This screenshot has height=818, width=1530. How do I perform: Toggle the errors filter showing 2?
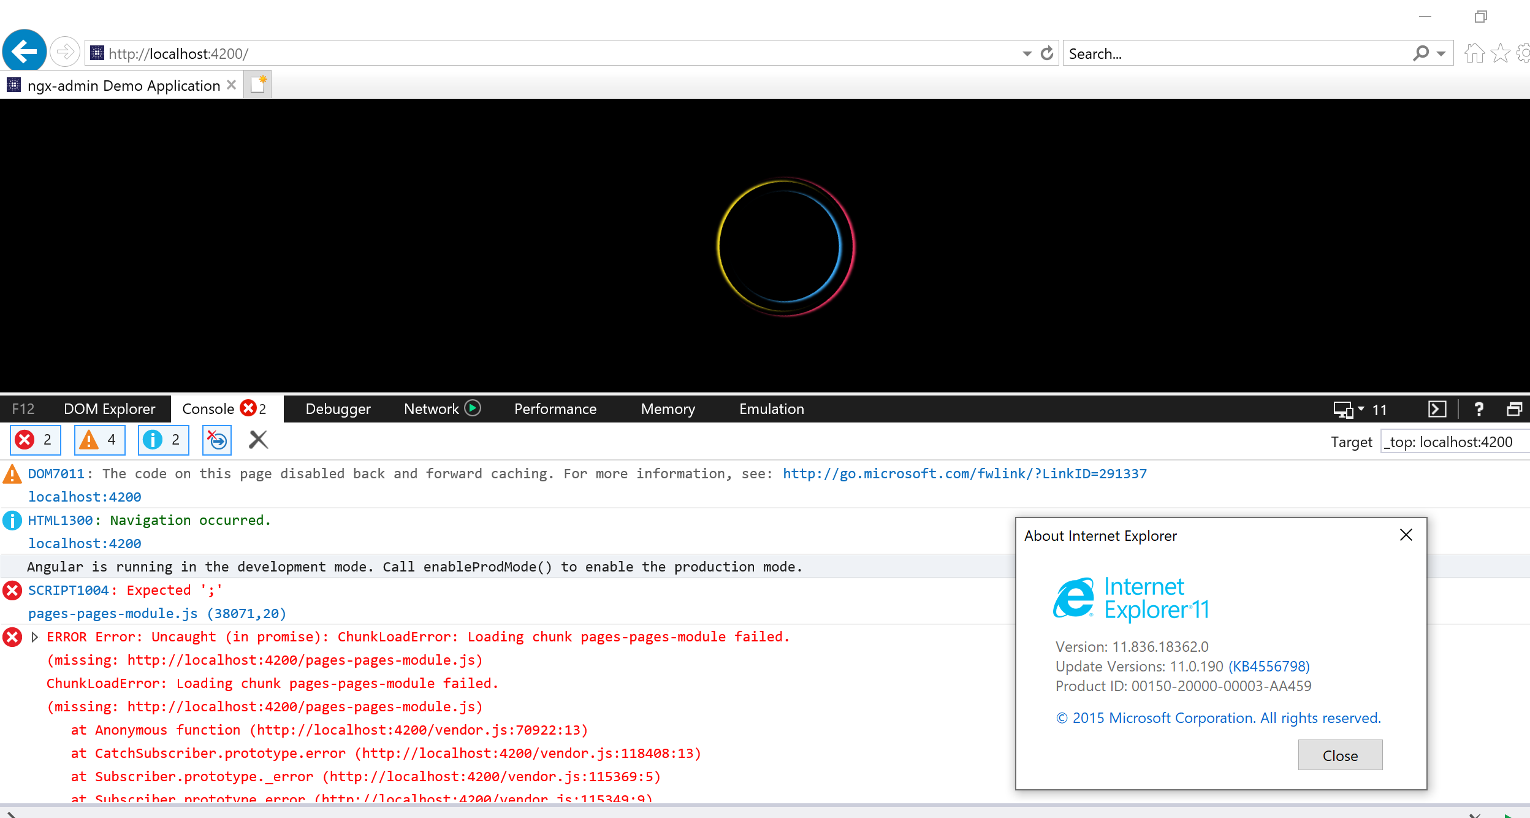36,440
